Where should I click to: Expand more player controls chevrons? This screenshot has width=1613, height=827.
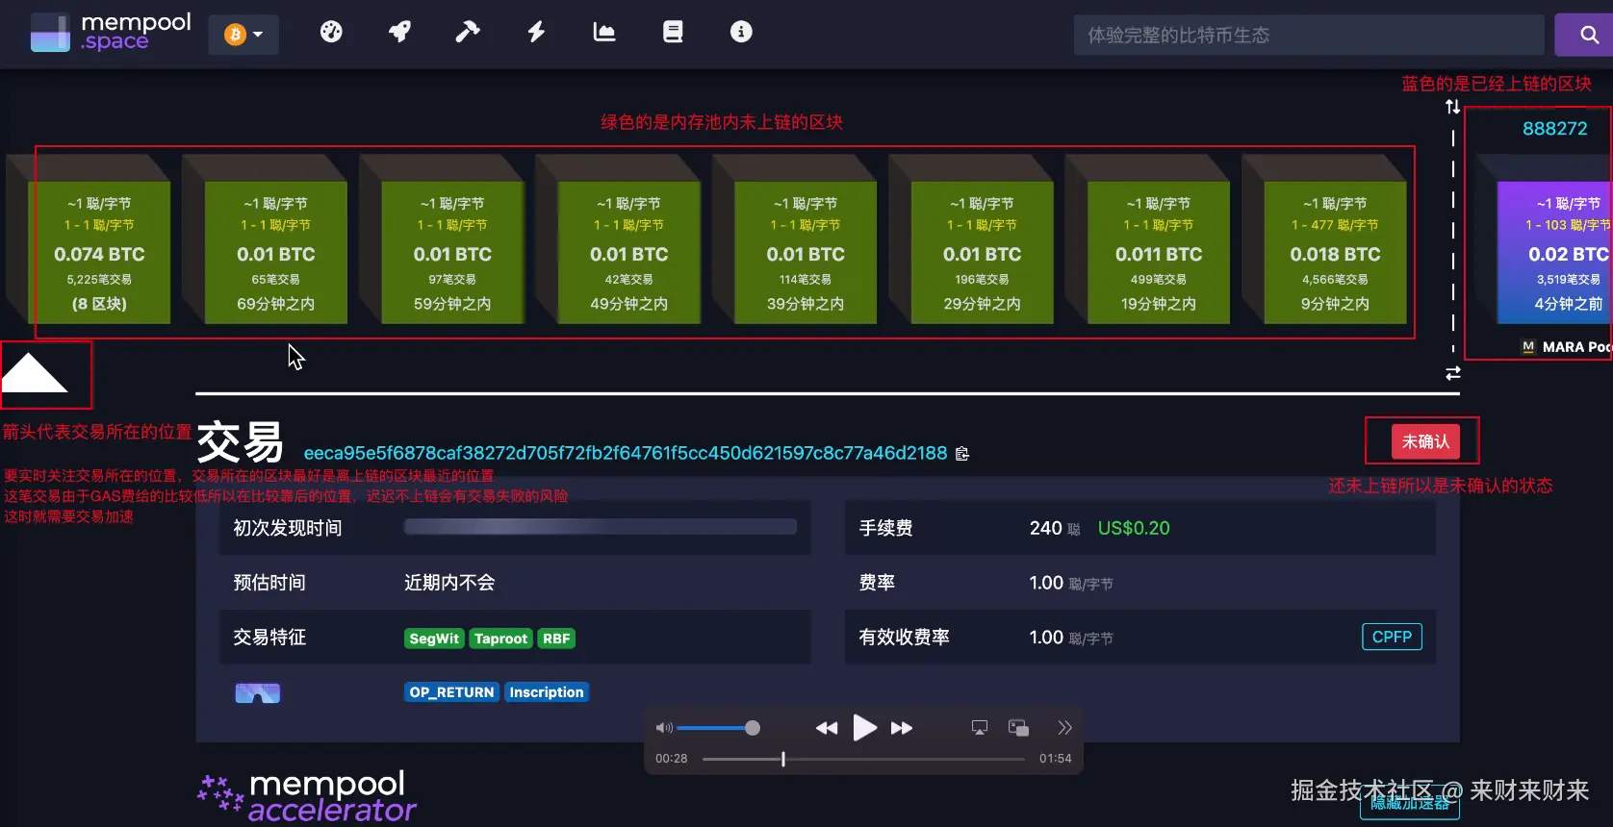click(x=1064, y=728)
